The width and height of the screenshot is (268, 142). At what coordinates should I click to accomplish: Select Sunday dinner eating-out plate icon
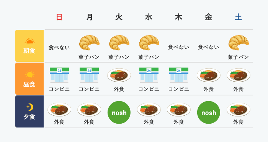(59, 110)
